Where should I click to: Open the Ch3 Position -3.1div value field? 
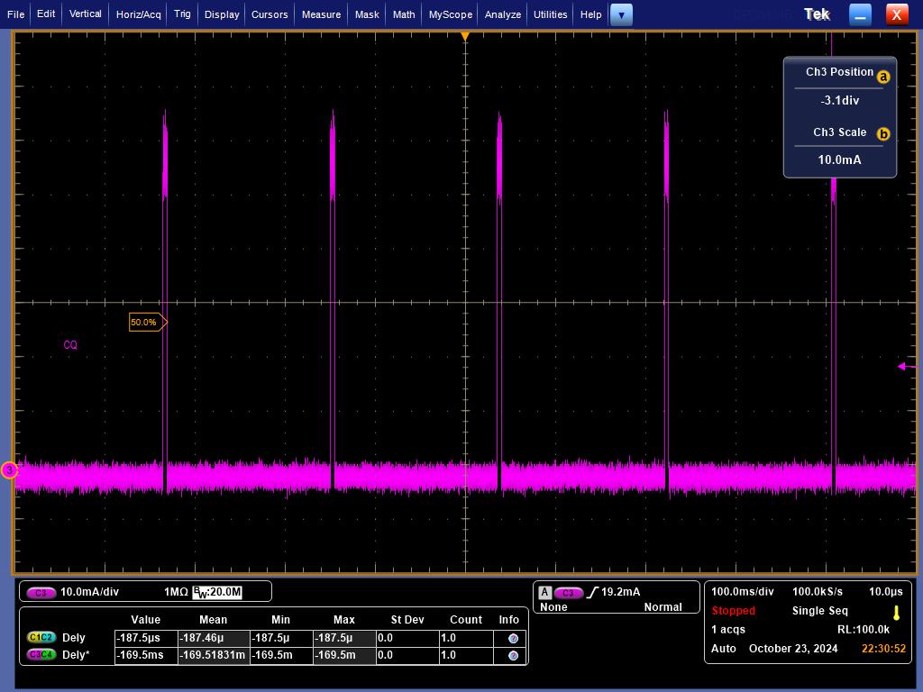pos(839,101)
